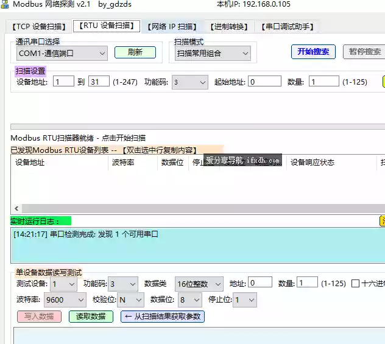385x344 pixels.
Task: Open the 16位整数 data type dropdown
Action: pyautogui.click(x=199, y=284)
